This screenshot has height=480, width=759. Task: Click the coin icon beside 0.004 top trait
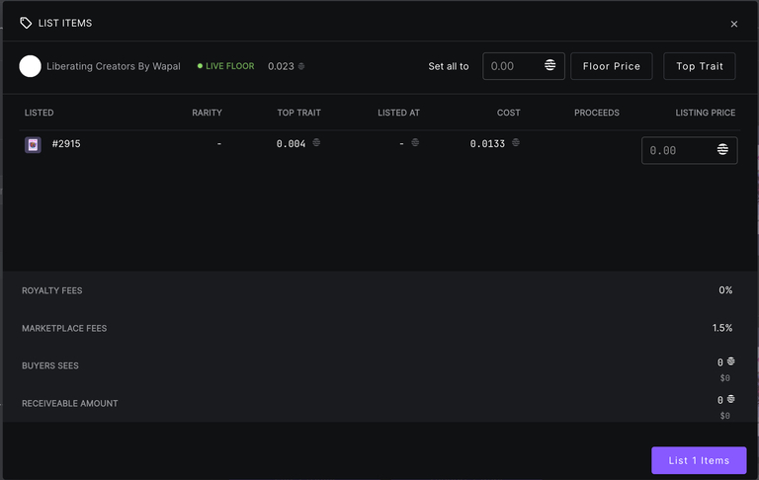pos(316,143)
